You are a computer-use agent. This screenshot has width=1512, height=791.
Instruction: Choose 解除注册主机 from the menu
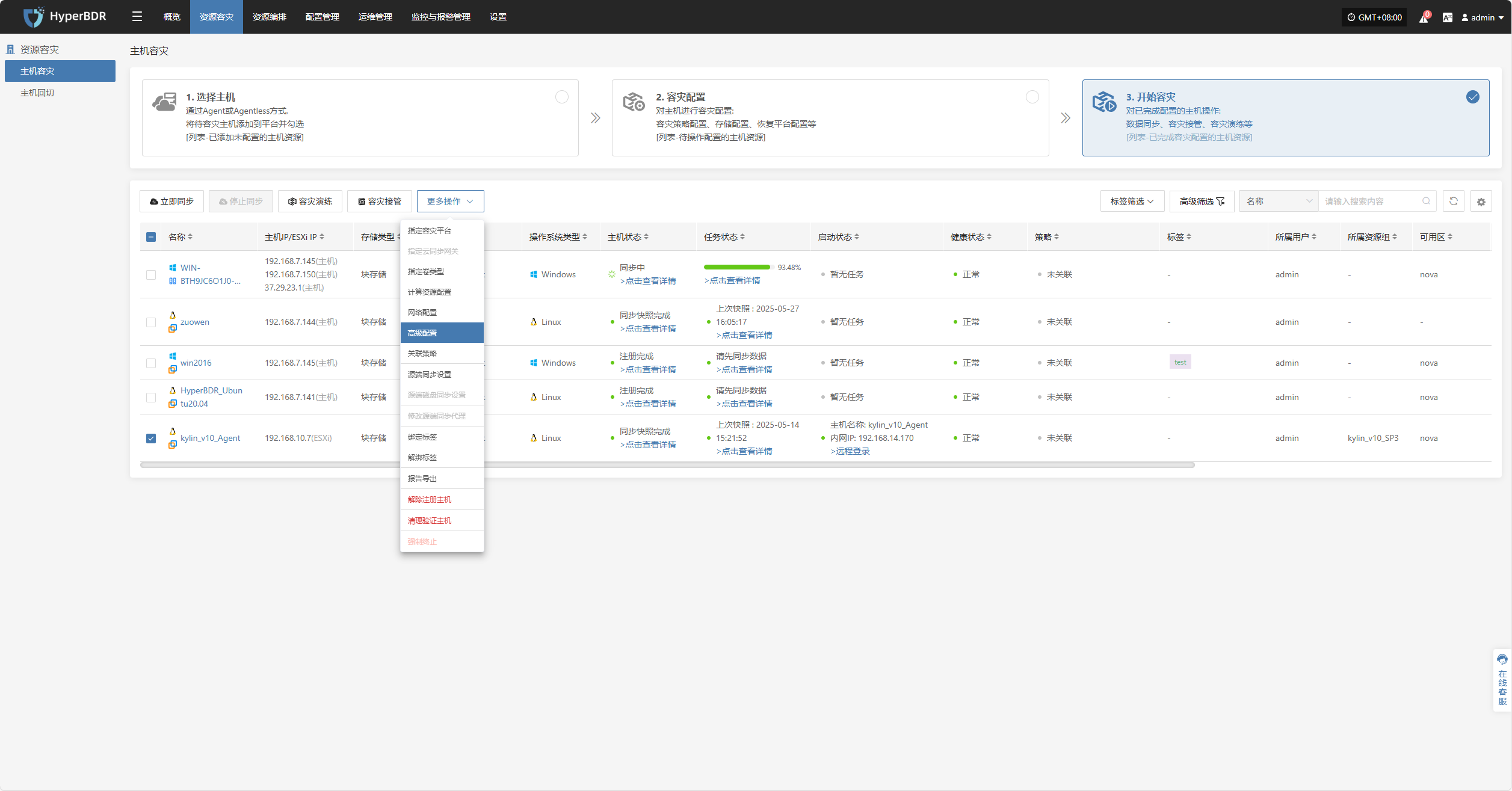tap(442, 499)
